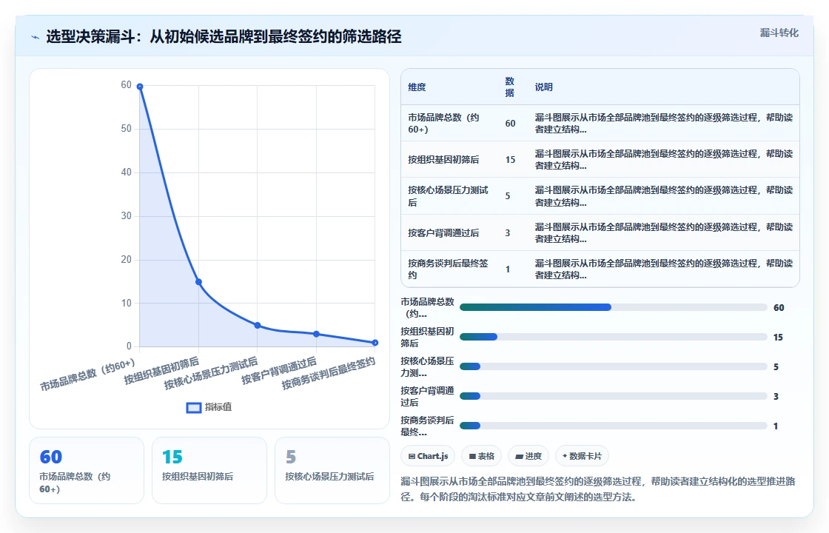The image size is (829, 533).
Task: Click the chart data point at value 60
Action: (140, 86)
